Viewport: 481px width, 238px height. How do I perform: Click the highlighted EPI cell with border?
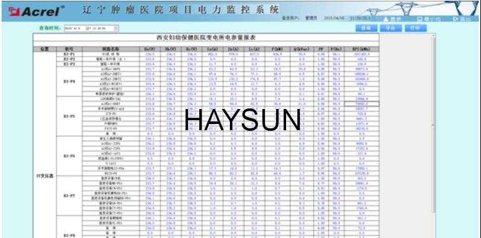362,103
